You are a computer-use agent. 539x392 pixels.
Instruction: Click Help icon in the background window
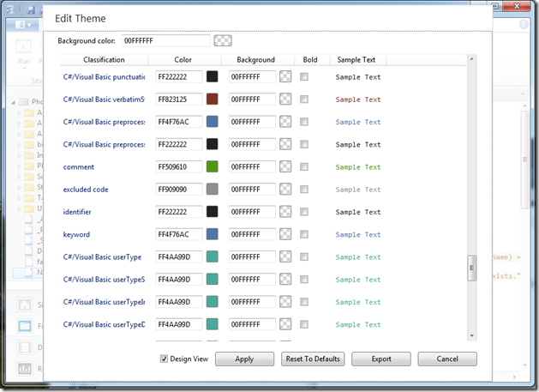pos(524,24)
